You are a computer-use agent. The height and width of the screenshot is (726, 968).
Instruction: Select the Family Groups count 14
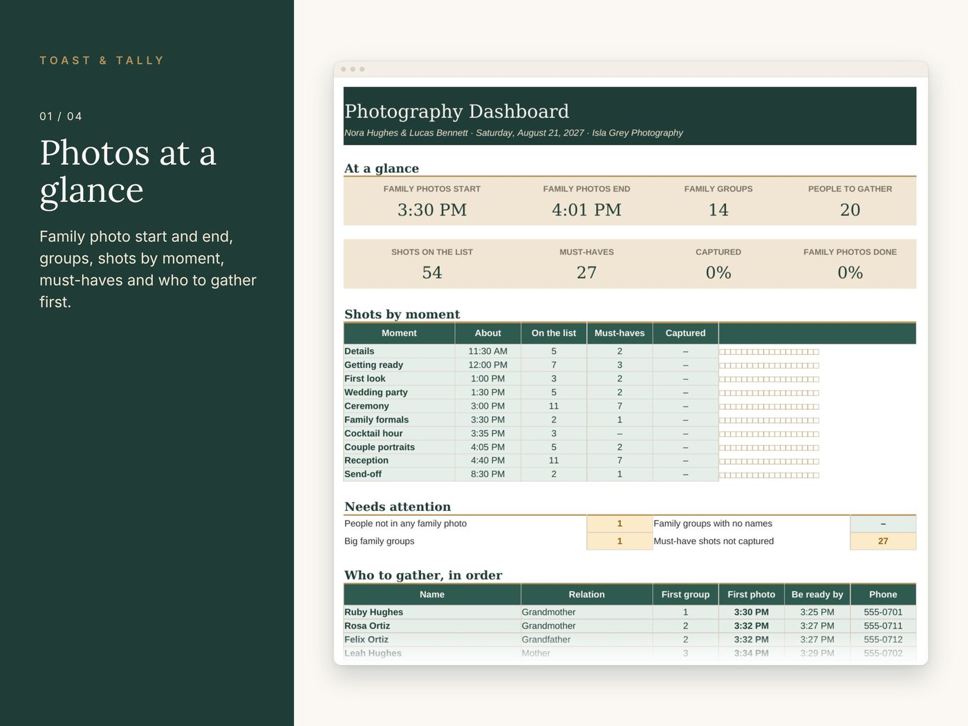pos(718,210)
